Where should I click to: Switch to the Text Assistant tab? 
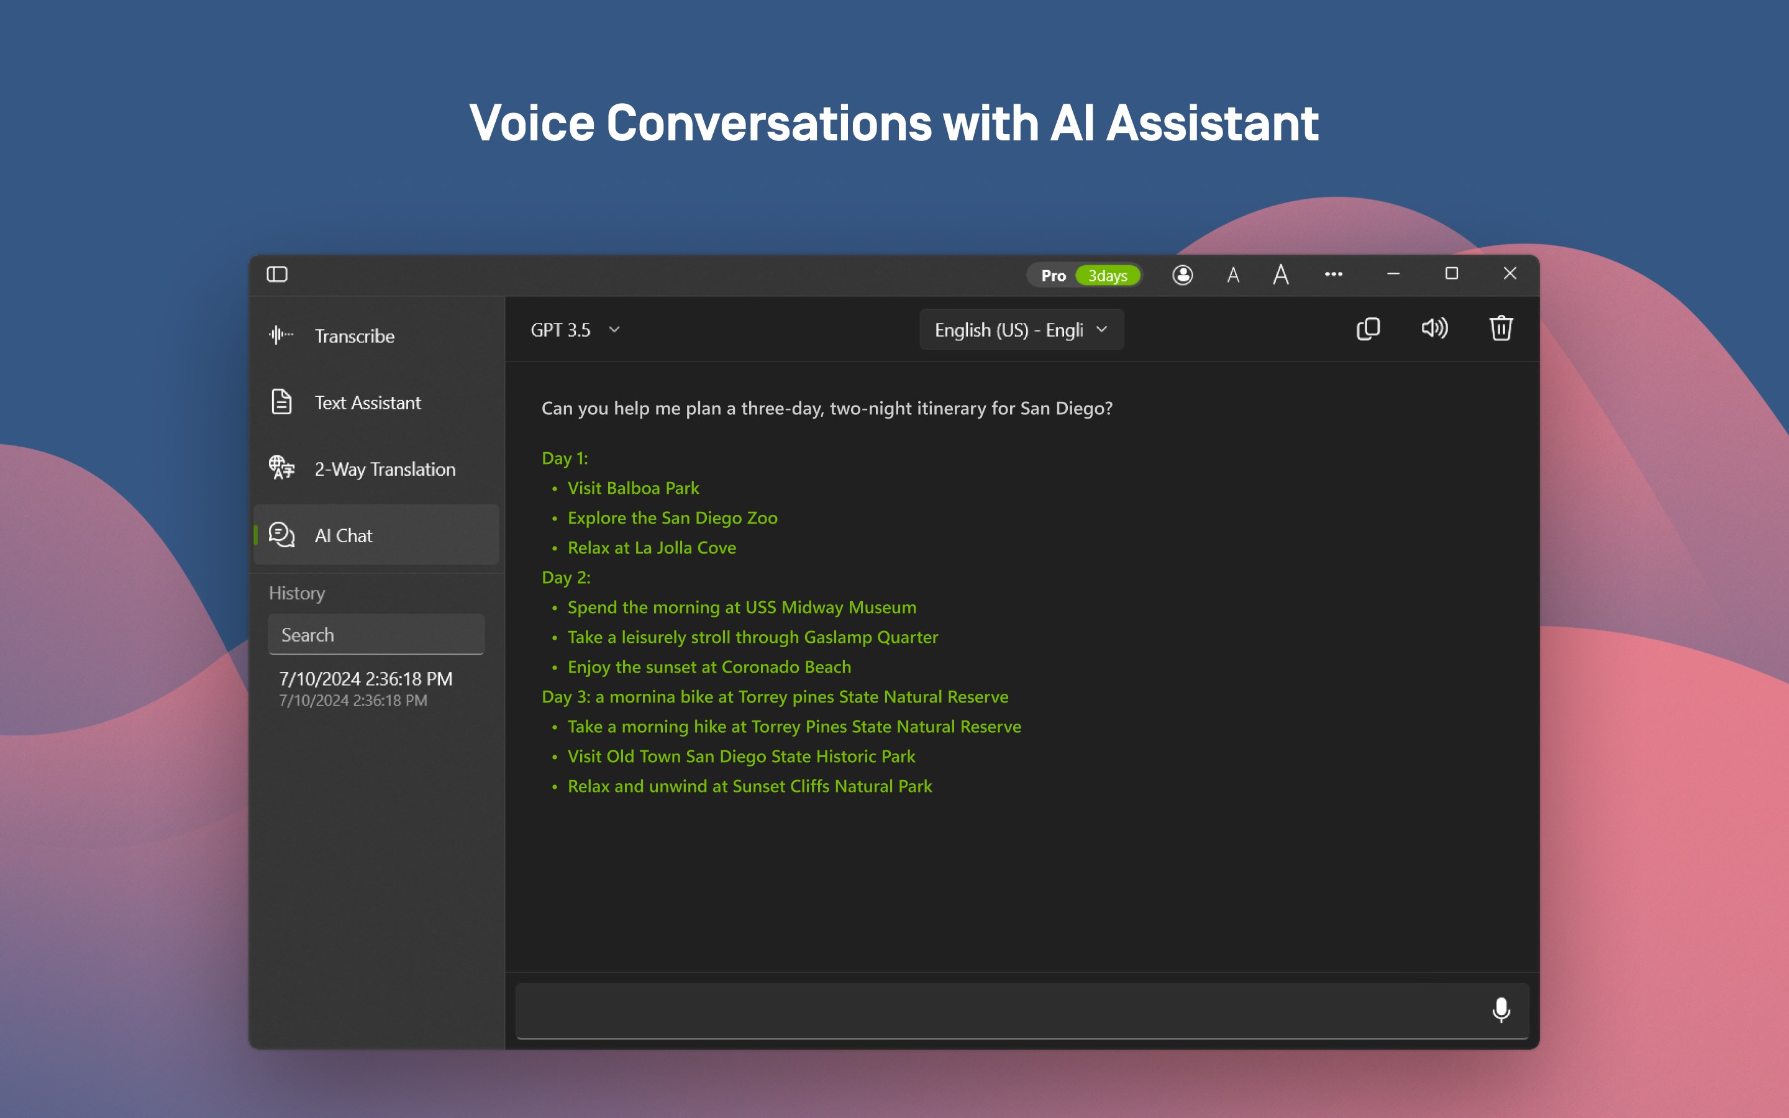click(367, 402)
